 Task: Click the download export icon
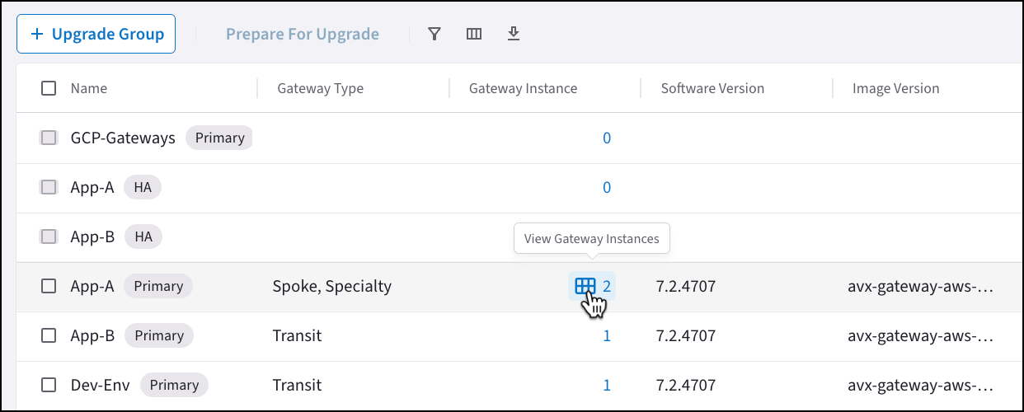tap(514, 34)
